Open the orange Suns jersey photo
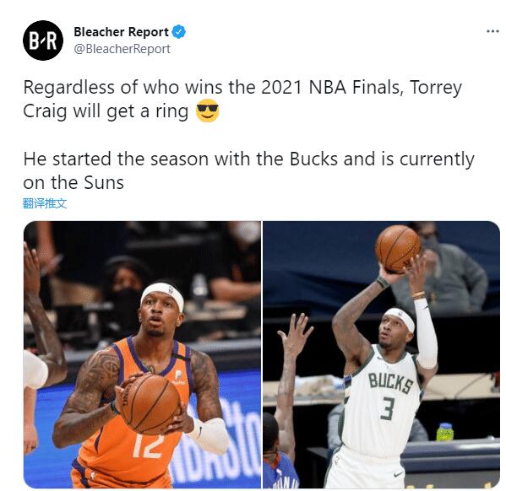This screenshot has width=506, height=491. [x=142, y=354]
